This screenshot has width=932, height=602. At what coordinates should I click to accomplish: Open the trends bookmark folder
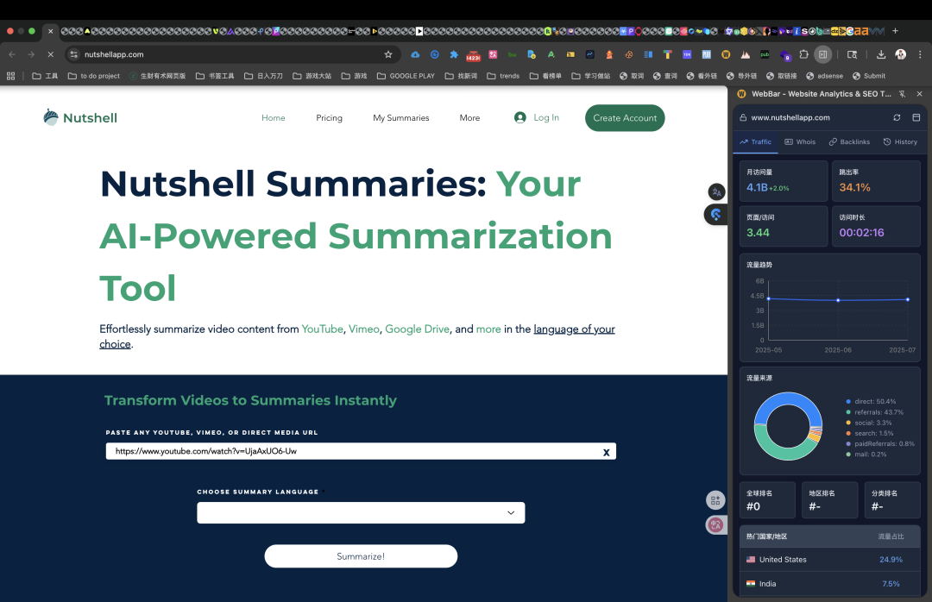[503, 76]
